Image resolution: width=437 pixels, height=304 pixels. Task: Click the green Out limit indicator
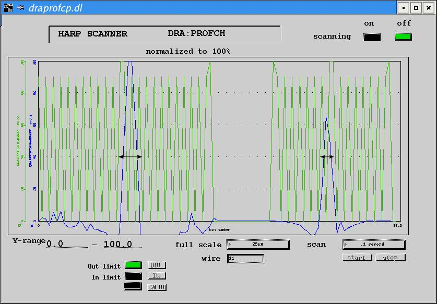tap(133, 265)
